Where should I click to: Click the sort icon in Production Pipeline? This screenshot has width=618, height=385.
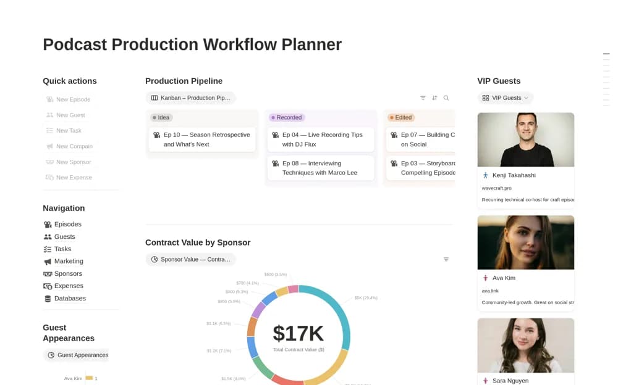(x=434, y=98)
